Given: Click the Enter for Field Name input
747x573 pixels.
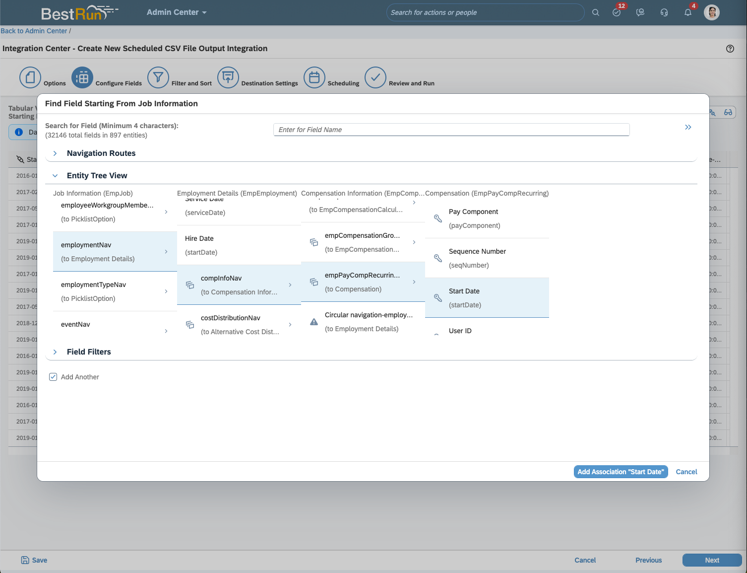Looking at the screenshot, I should pyautogui.click(x=451, y=130).
